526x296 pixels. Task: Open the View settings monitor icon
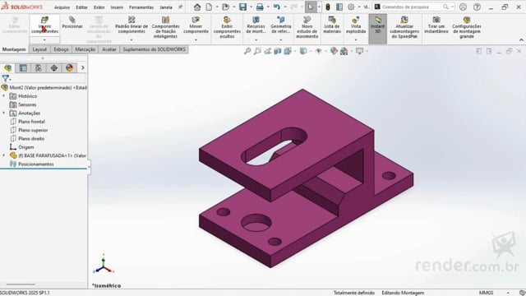click(x=360, y=51)
